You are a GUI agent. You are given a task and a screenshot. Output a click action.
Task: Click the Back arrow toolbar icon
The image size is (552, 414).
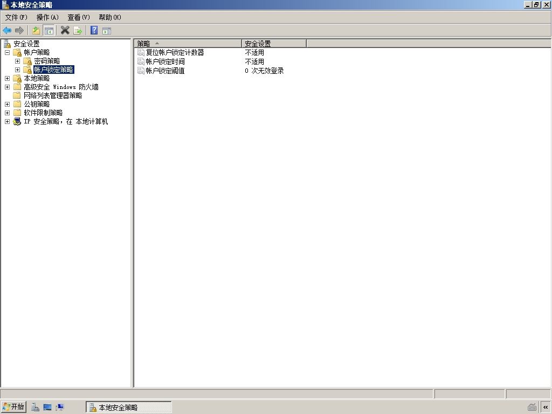coord(7,31)
